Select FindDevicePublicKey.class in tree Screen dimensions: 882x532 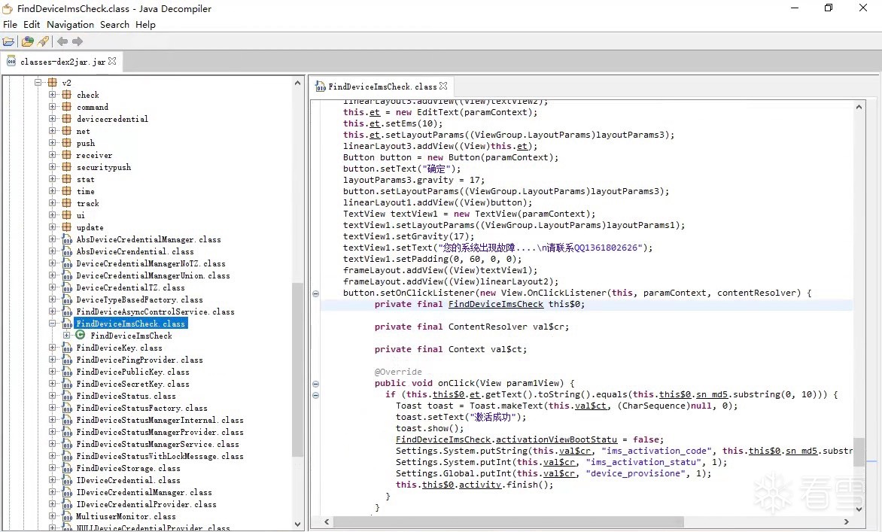[132, 372]
